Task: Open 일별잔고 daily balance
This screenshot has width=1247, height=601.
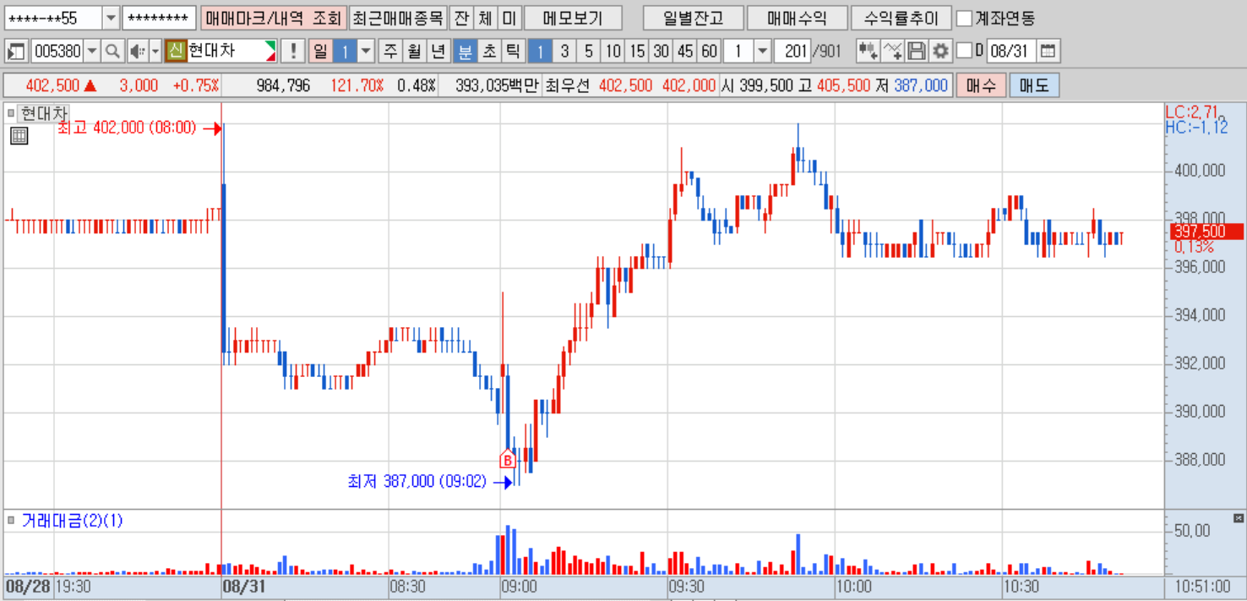Action: coord(693,18)
